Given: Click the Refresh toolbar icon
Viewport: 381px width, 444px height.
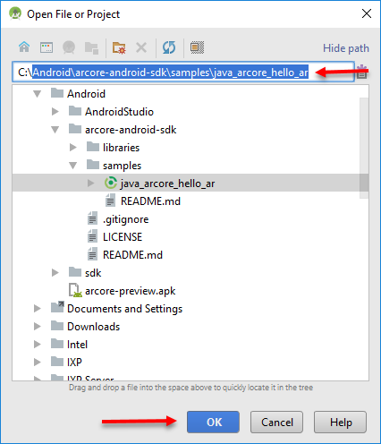Looking at the screenshot, I should coord(169,47).
